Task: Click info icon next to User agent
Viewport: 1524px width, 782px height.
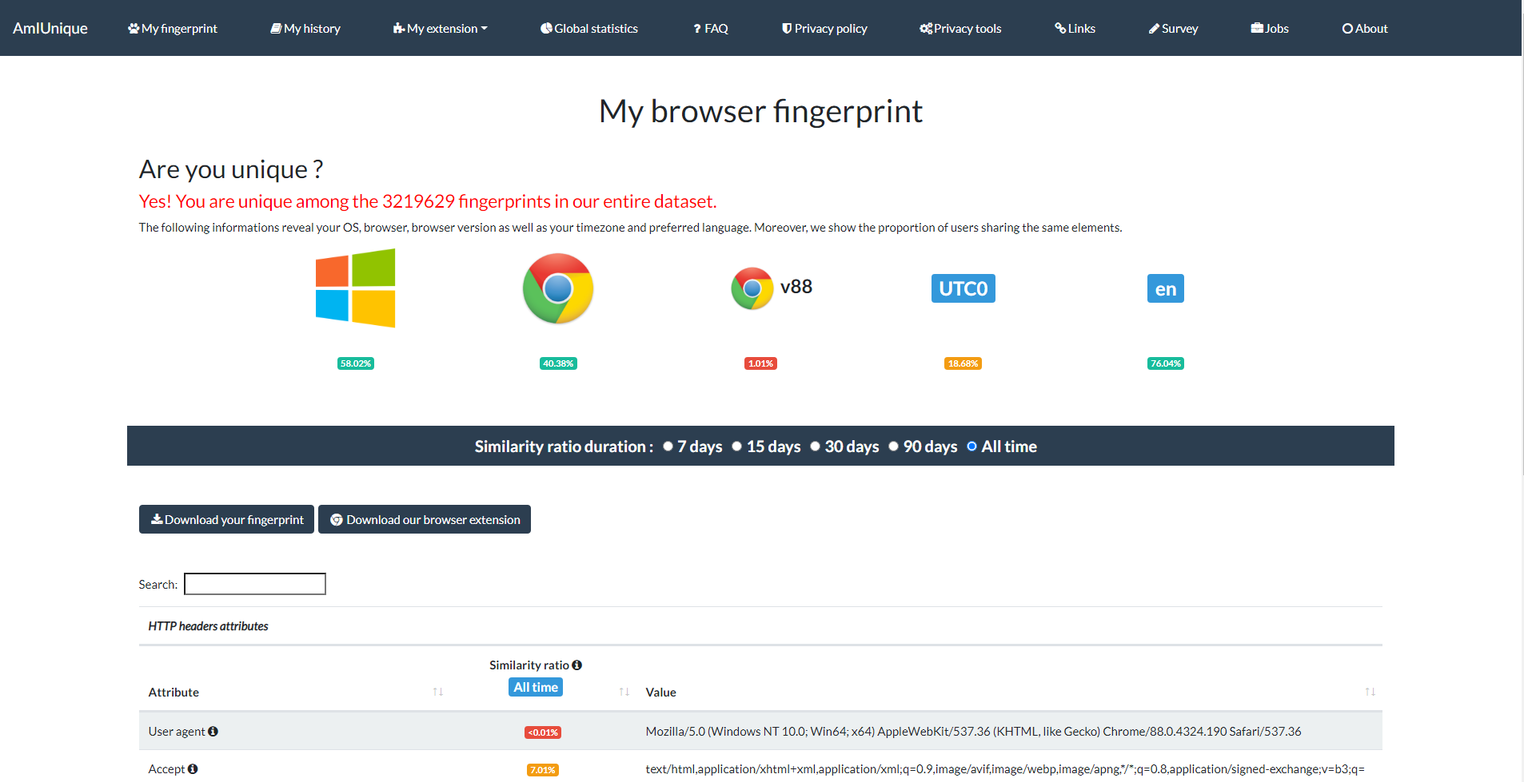Action: (x=213, y=732)
